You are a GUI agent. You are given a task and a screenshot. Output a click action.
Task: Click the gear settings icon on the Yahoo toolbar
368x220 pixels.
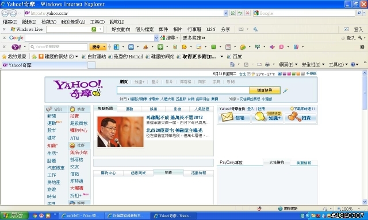point(362,47)
